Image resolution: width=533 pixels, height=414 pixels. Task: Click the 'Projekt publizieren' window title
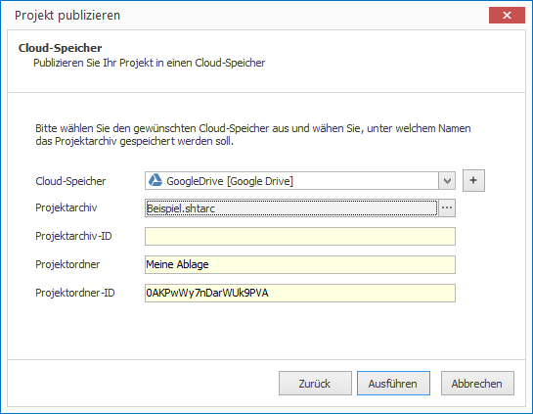pos(67,16)
